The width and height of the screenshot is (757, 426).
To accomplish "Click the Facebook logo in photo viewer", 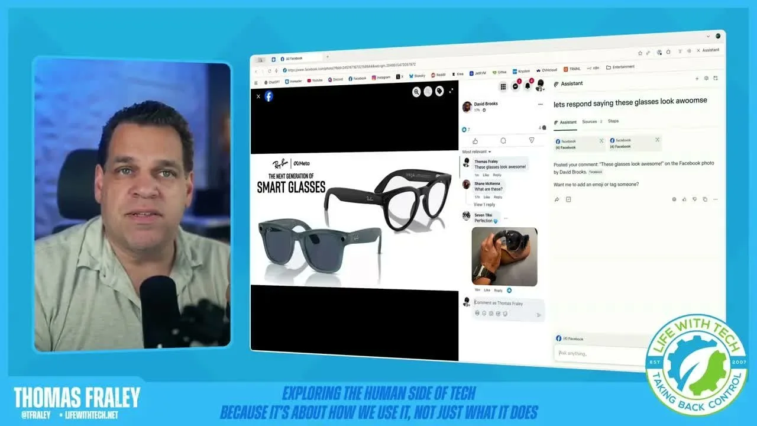I will [x=268, y=96].
